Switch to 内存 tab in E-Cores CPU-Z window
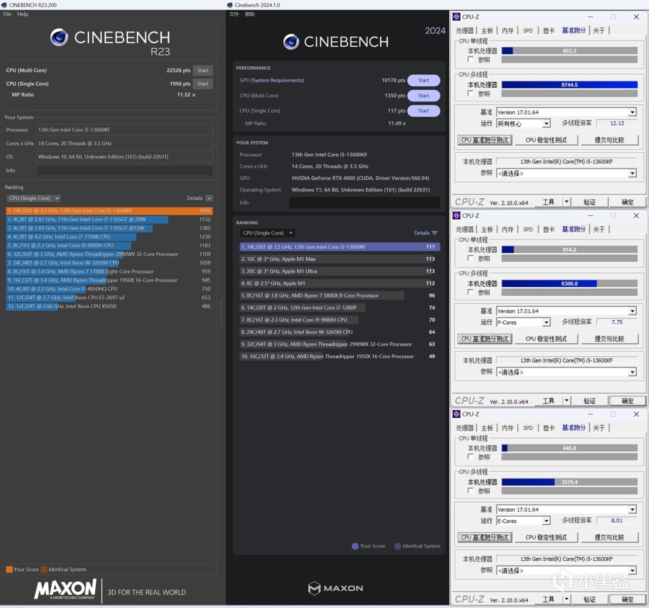Viewport: 649px width, 608px height. 508,428
